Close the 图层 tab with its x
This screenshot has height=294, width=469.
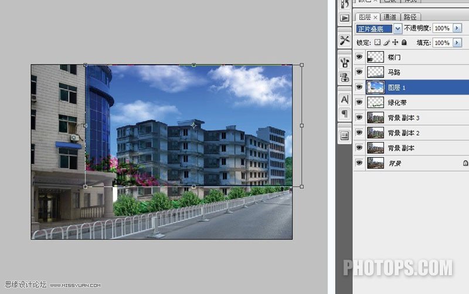pos(375,18)
